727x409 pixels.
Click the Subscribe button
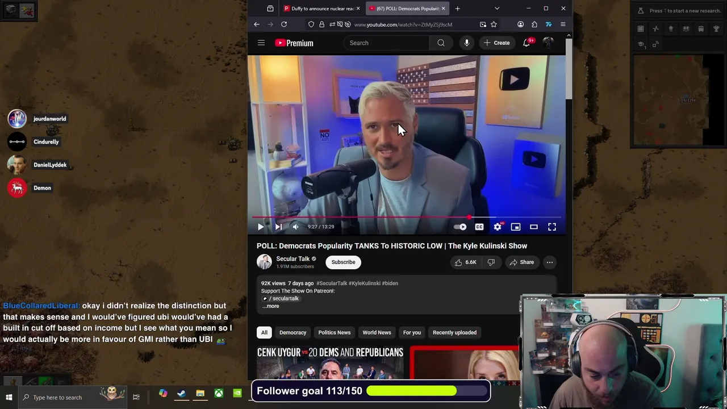[343, 262]
